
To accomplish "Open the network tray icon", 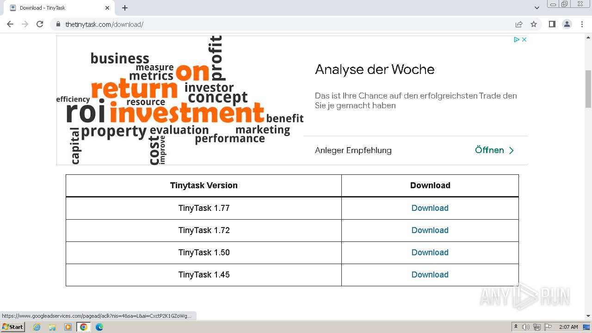I will (537, 327).
